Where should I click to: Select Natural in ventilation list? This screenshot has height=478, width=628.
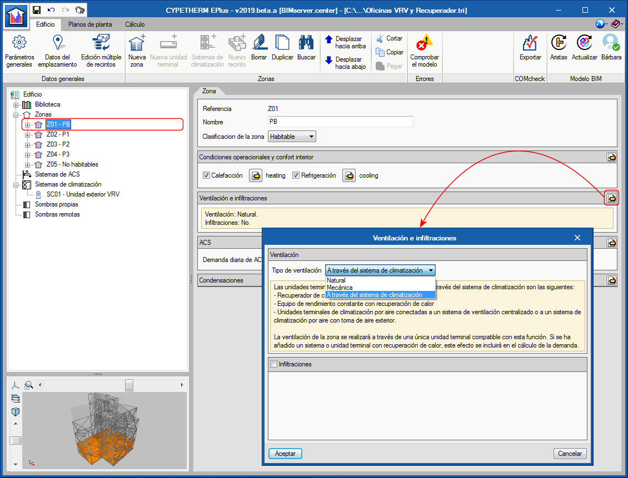380,280
